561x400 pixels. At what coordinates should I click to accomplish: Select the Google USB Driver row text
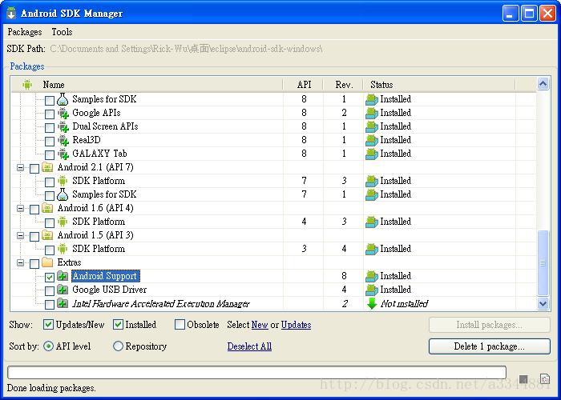click(x=110, y=290)
